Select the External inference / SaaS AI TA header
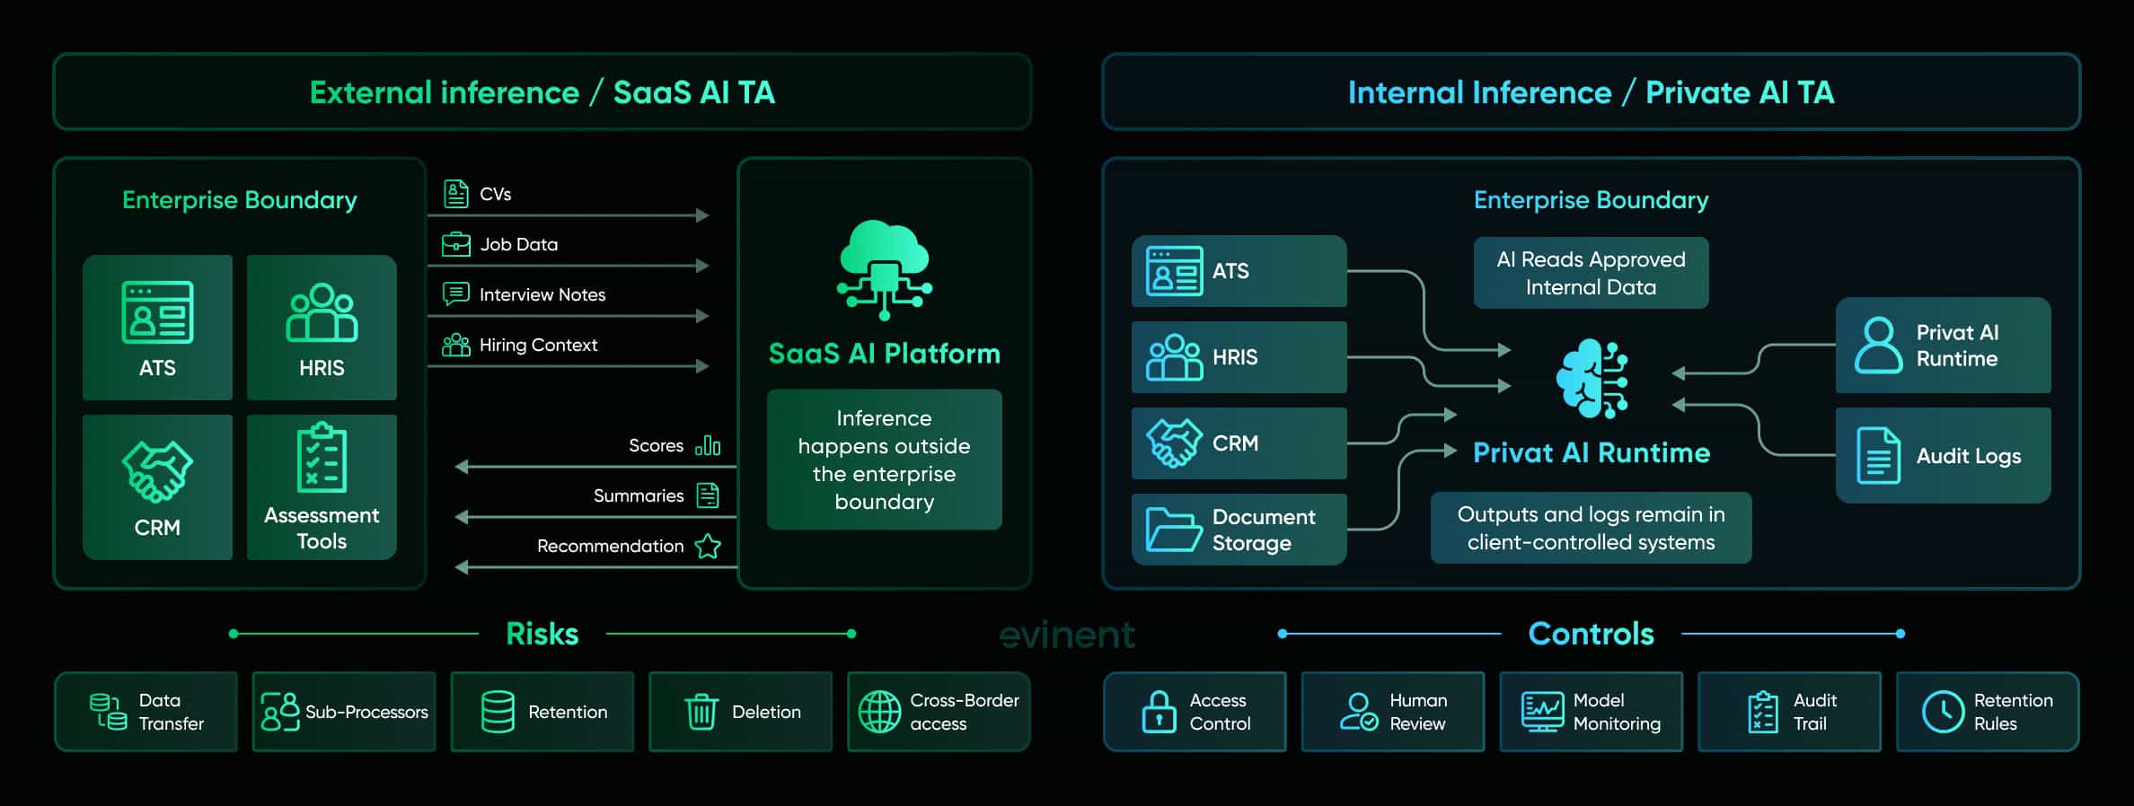Screen dimensions: 2134x806 pos(542,92)
